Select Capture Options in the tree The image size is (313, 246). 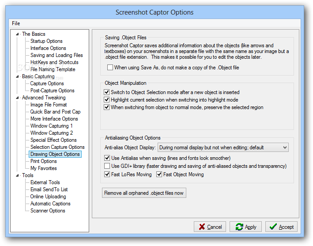[x=47, y=83]
